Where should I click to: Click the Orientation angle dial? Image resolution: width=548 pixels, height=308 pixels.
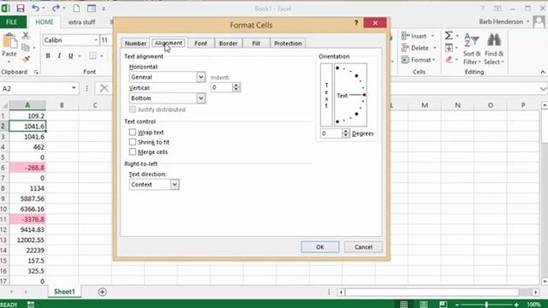pyautogui.click(x=351, y=95)
